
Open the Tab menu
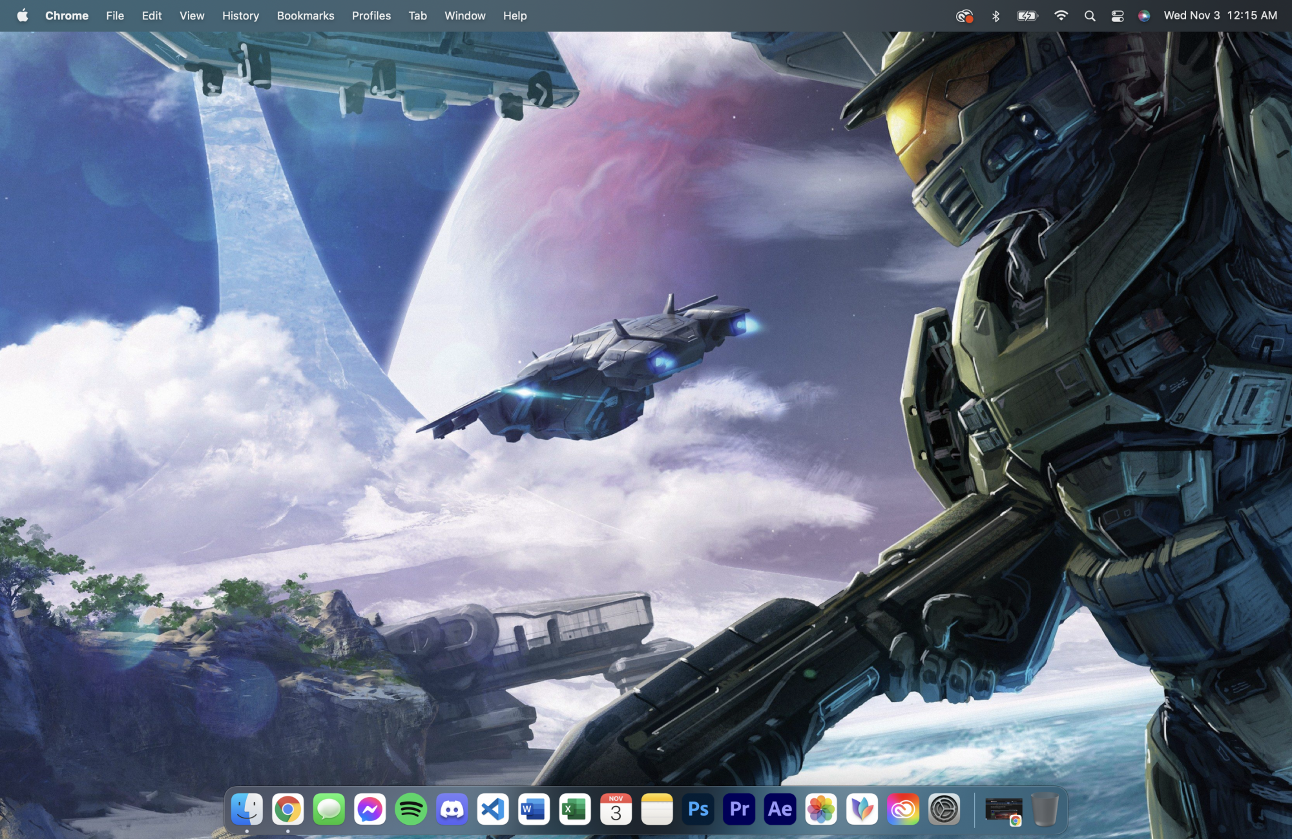[418, 16]
